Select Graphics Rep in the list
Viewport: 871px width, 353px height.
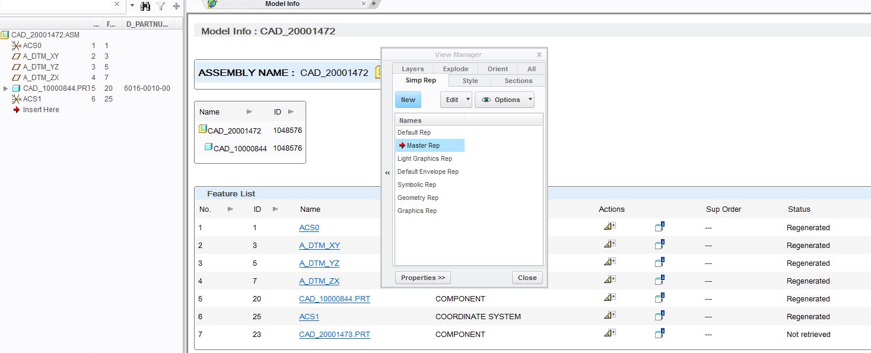[417, 211]
